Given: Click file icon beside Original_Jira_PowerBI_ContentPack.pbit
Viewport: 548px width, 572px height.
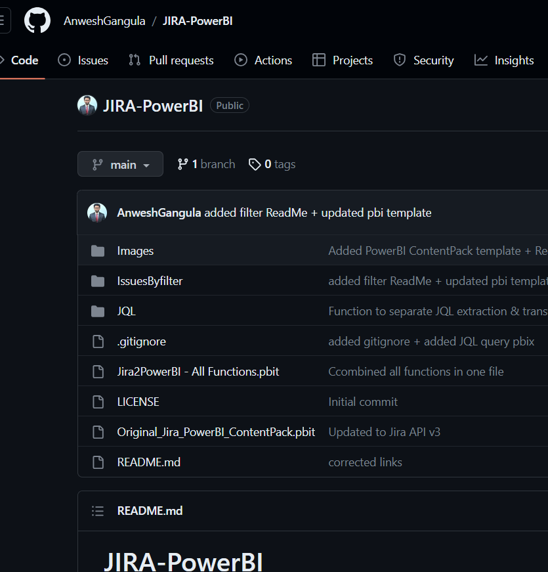Looking at the screenshot, I should click(x=98, y=432).
